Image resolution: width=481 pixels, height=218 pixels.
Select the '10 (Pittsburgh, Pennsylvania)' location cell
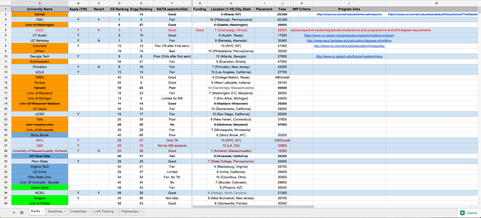pyautogui.click(x=231, y=20)
